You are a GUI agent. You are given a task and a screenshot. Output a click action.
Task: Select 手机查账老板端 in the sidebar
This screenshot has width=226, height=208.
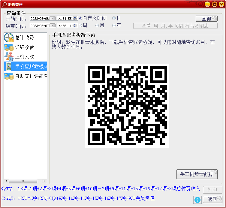pos(26,66)
